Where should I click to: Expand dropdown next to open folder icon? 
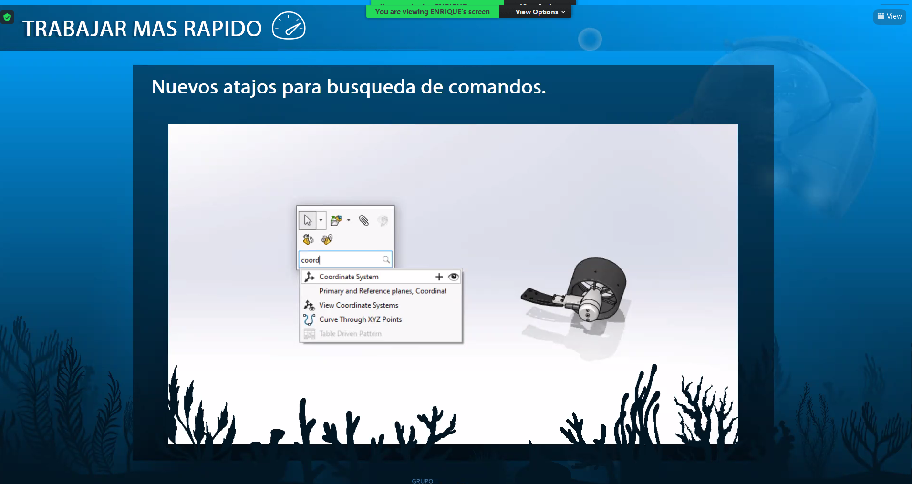(x=349, y=220)
